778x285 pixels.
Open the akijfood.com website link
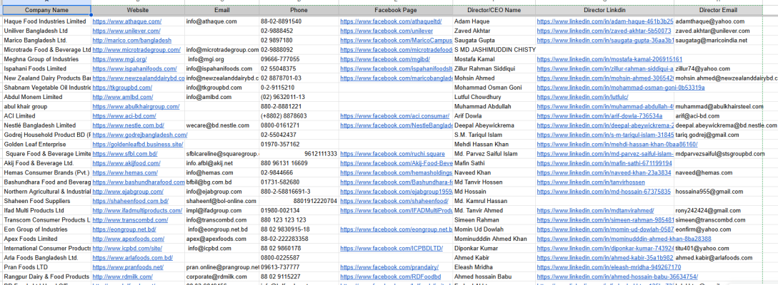(x=126, y=163)
